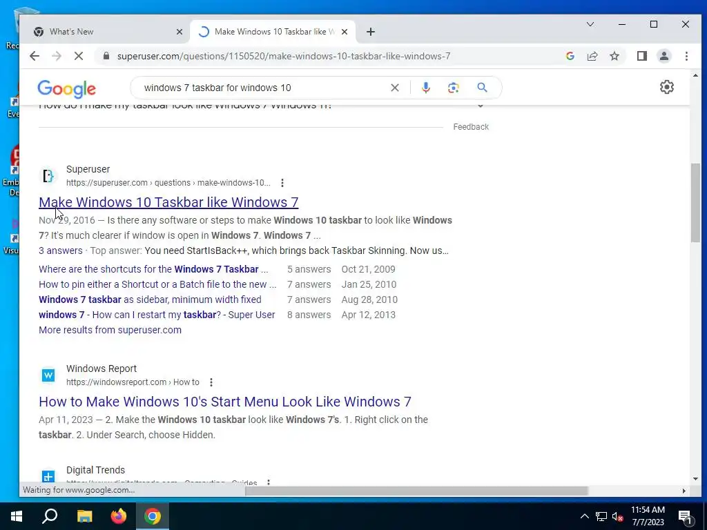Open Chrome three-dot menu
The image size is (707, 530).
[x=686, y=56]
